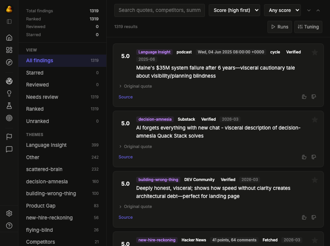Viewport: 330px width, 246px height.
Task: Open the Score (high first) sort dropdown
Action: 234,10
